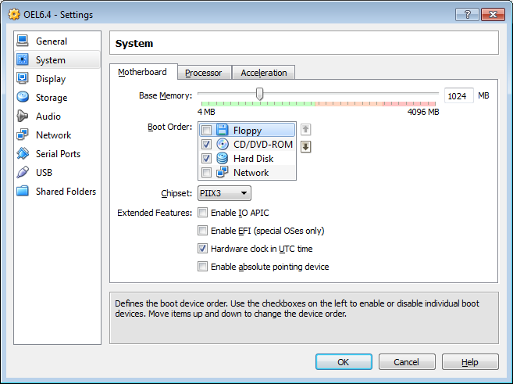513x384 pixels.
Task: Check Enable EFI special OSes option
Action: [202, 231]
